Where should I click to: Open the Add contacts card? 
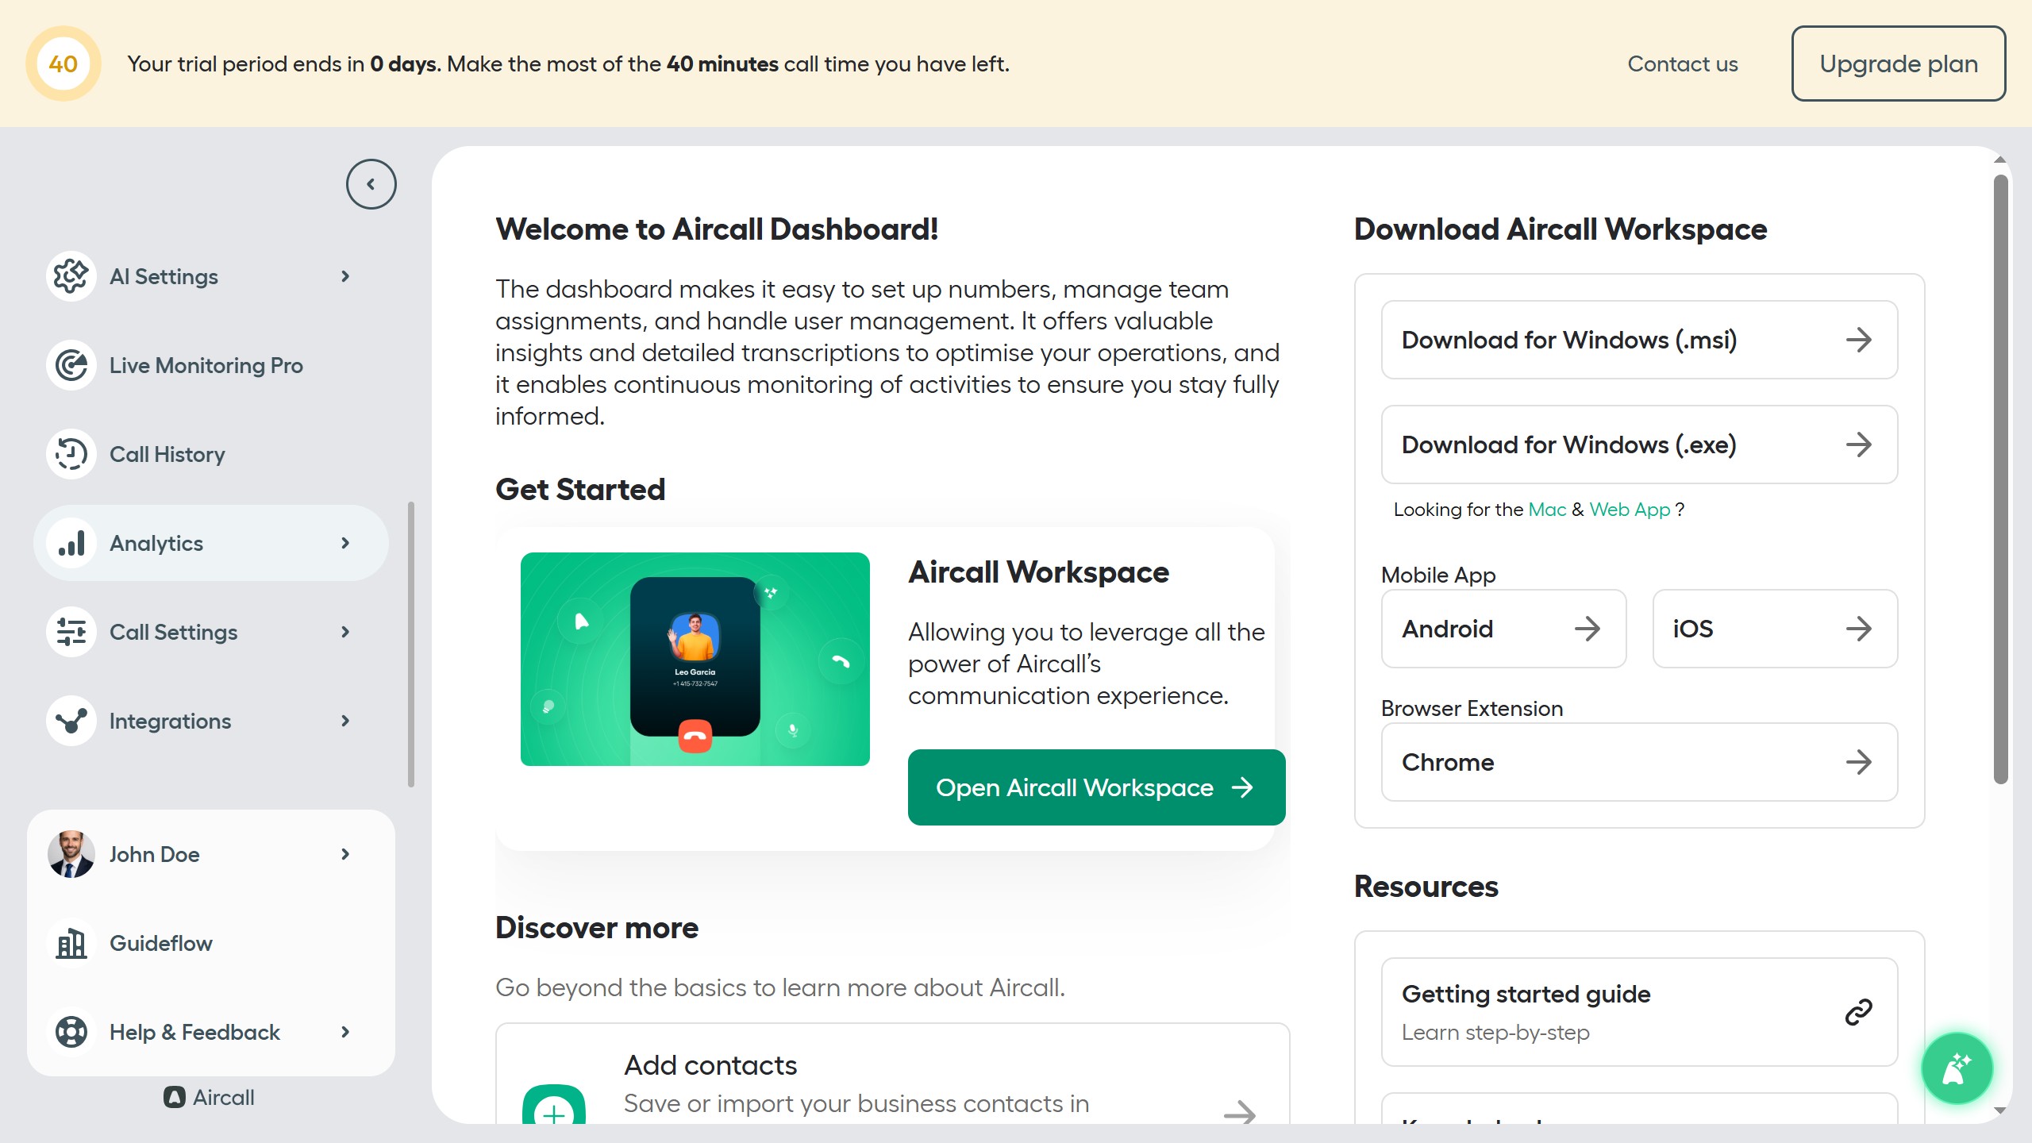pos(892,1073)
